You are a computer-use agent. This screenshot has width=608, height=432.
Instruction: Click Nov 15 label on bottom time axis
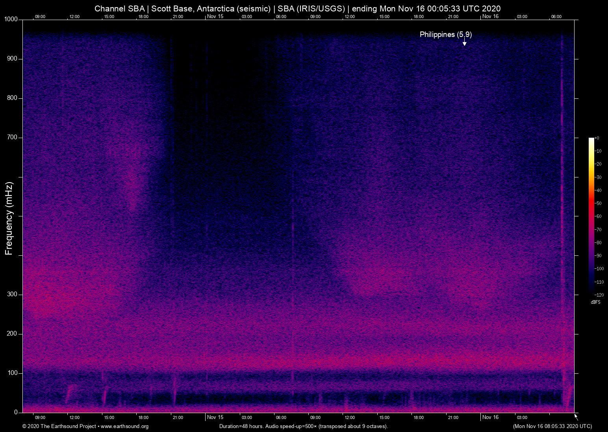tap(215, 417)
